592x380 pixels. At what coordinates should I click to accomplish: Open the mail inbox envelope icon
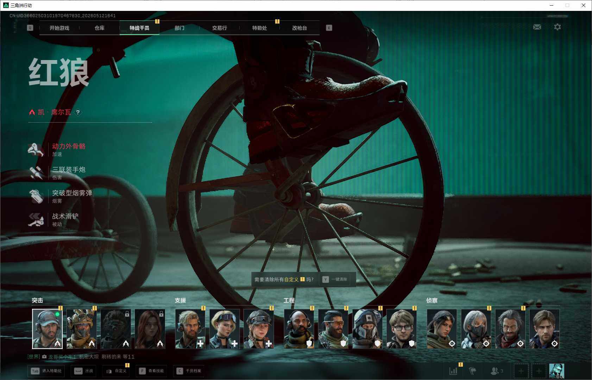[537, 27]
